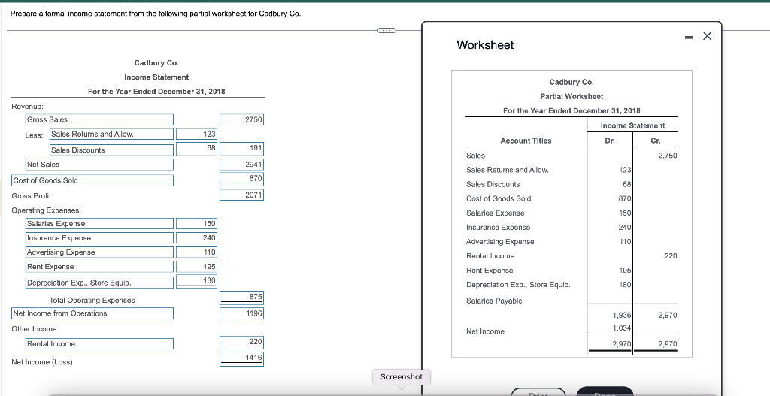
Task: Click worksheet Advertising Expense row label
Action: pyautogui.click(x=500, y=242)
